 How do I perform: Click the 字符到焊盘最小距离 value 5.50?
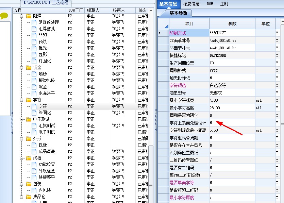[x=214, y=130]
